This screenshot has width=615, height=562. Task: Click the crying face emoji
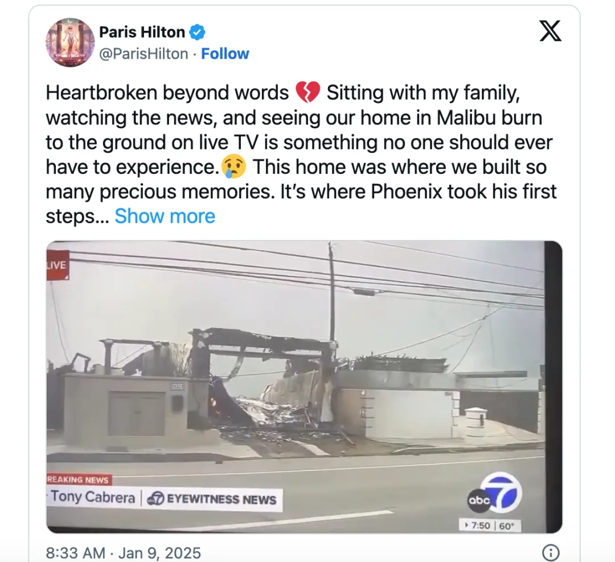pyautogui.click(x=234, y=166)
